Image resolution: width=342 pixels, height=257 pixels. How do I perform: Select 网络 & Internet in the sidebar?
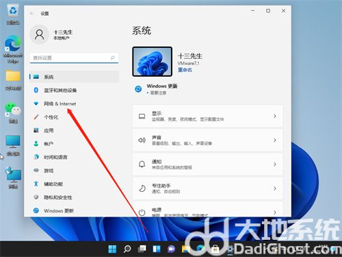(x=74, y=103)
